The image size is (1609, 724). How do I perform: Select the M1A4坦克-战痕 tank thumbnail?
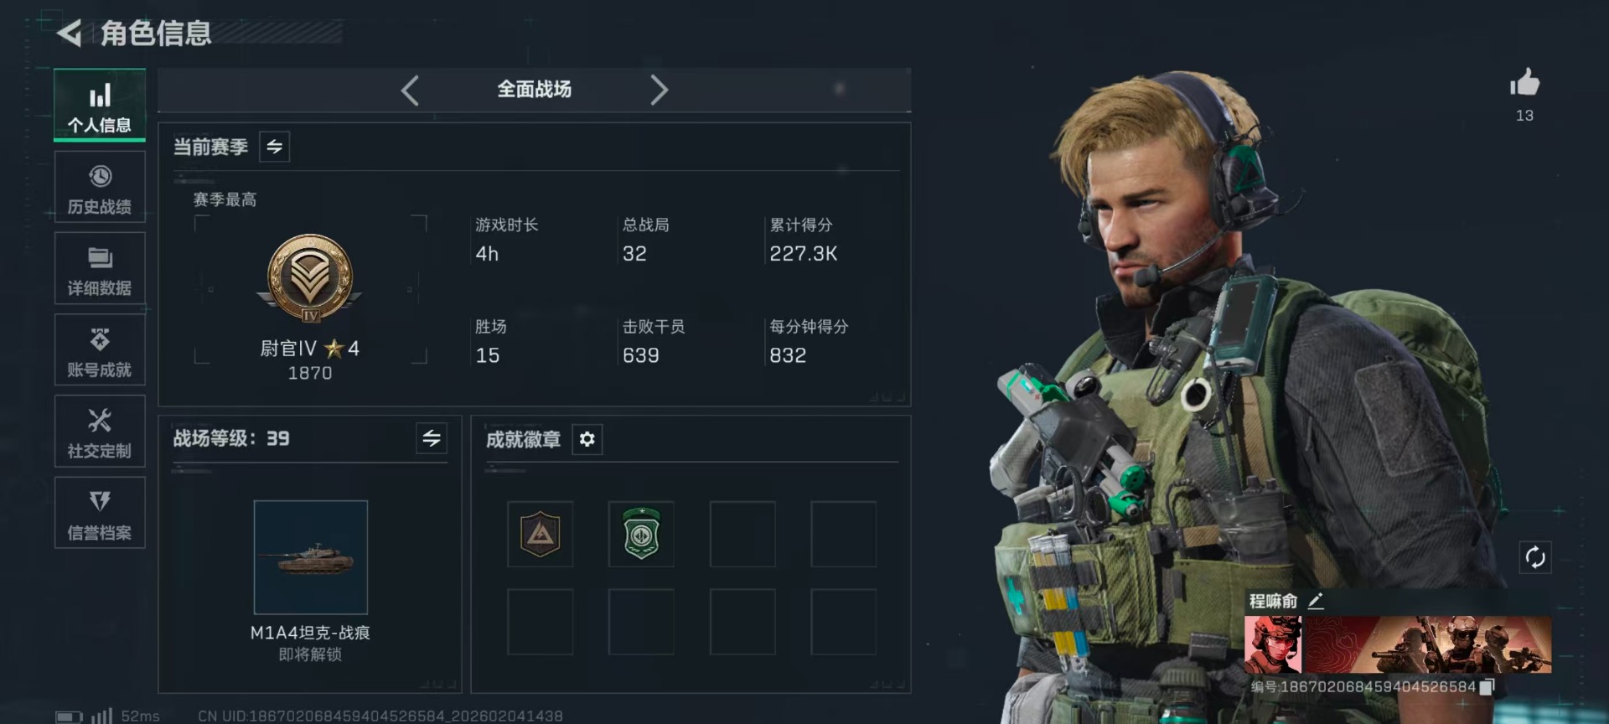click(311, 557)
